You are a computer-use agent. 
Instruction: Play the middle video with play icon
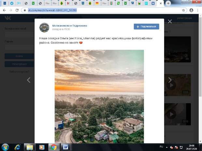pyautogui.click(x=171, y=85)
